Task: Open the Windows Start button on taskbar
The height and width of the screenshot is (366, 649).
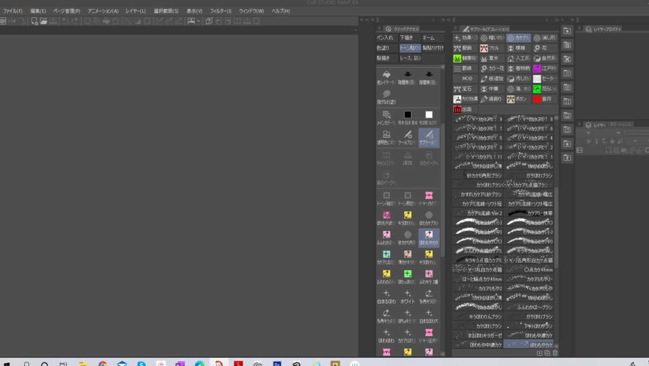Action: pos(6,363)
